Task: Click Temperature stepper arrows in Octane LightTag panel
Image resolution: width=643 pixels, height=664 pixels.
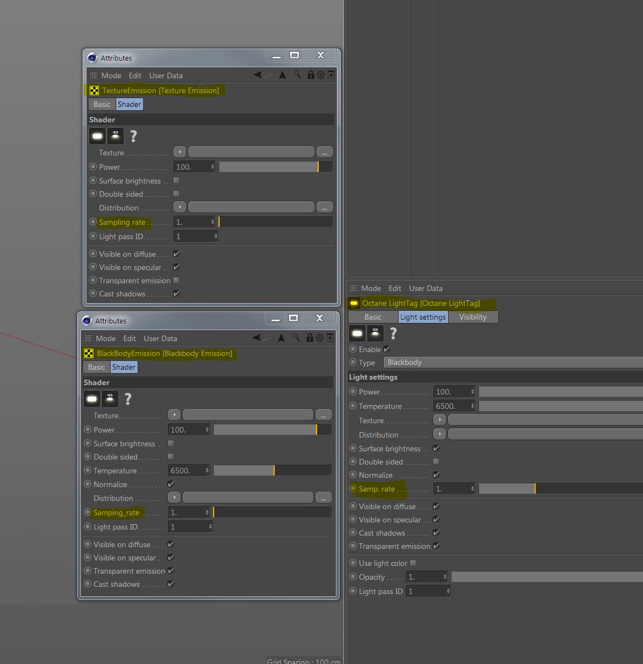Action: (472, 406)
